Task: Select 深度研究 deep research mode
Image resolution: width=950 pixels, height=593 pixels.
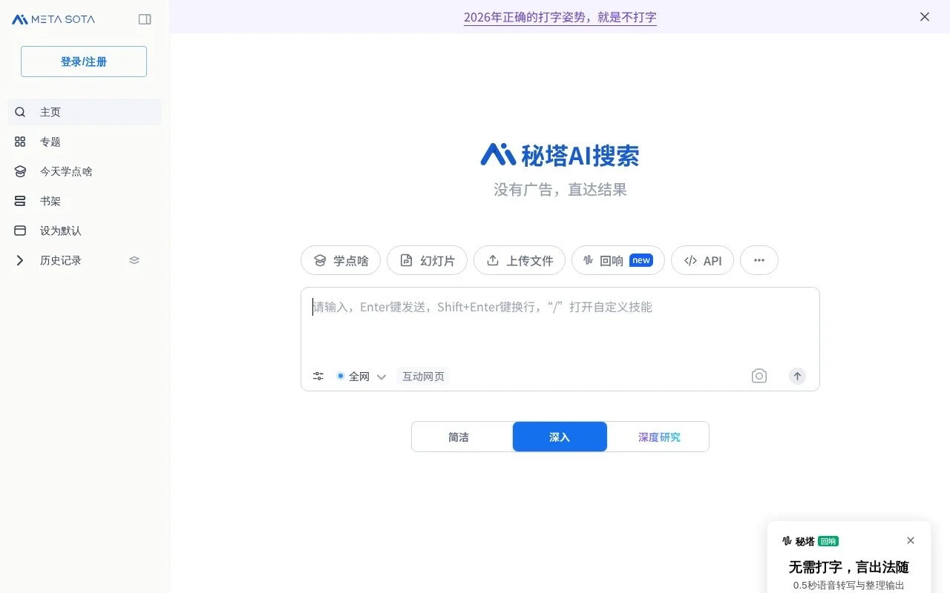Action: click(659, 437)
